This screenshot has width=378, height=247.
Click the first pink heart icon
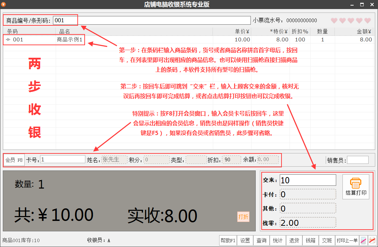coord(334,21)
